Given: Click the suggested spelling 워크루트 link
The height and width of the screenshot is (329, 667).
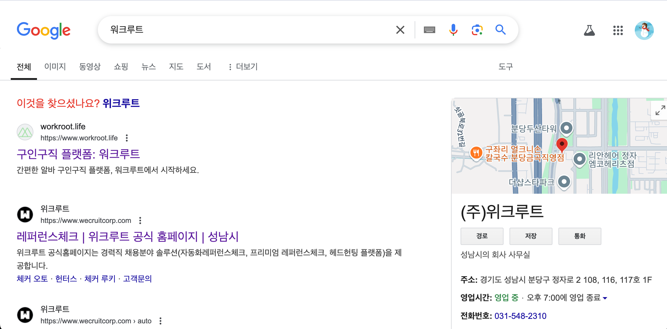Looking at the screenshot, I should [x=121, y=103].
